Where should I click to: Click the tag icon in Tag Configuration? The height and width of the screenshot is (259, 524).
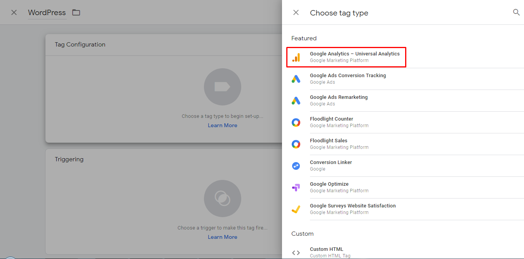click(223, 87)
